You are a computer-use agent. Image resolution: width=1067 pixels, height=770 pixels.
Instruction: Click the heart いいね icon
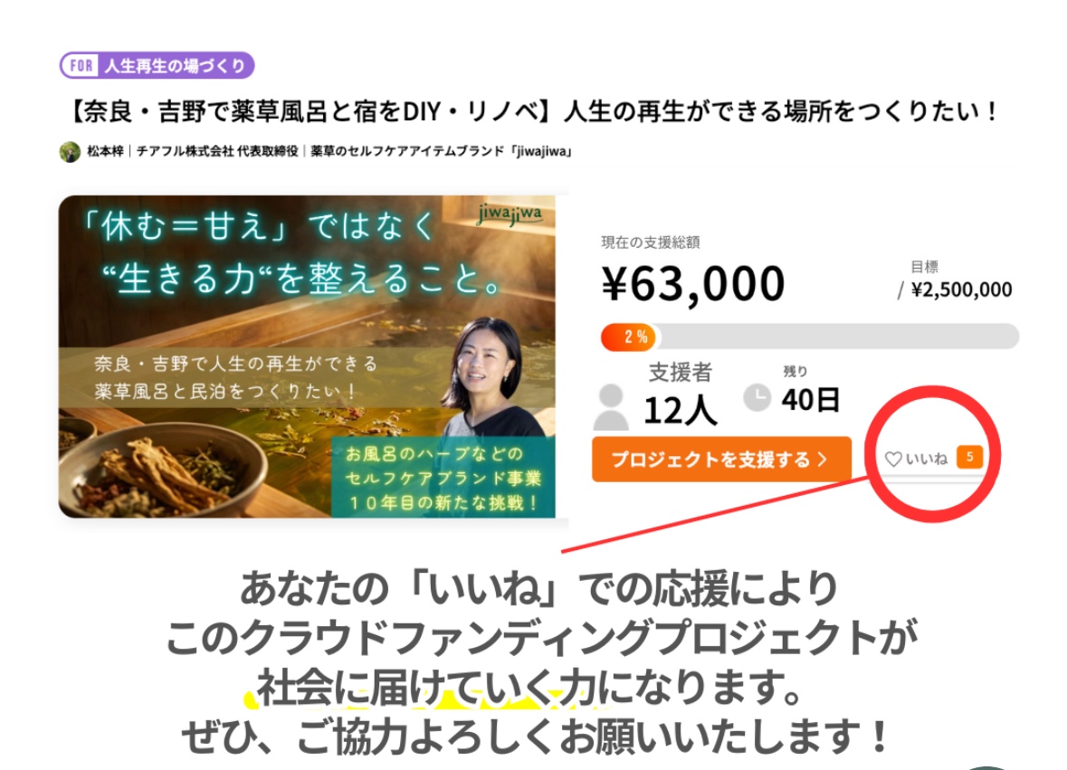click(x=893, y=459)
